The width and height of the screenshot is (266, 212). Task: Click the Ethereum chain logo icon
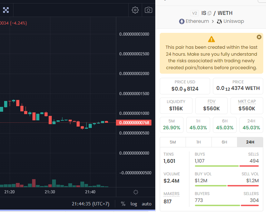pyautogui.click(x=182, y=21)
